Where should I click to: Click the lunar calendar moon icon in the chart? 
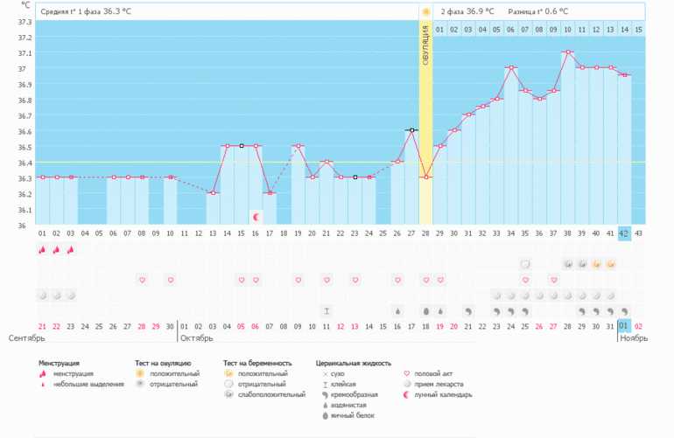(x=256, y=216)
